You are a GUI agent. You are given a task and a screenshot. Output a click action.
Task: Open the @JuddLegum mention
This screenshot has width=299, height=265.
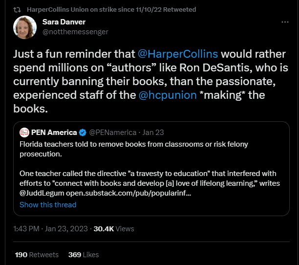(42, 193)
